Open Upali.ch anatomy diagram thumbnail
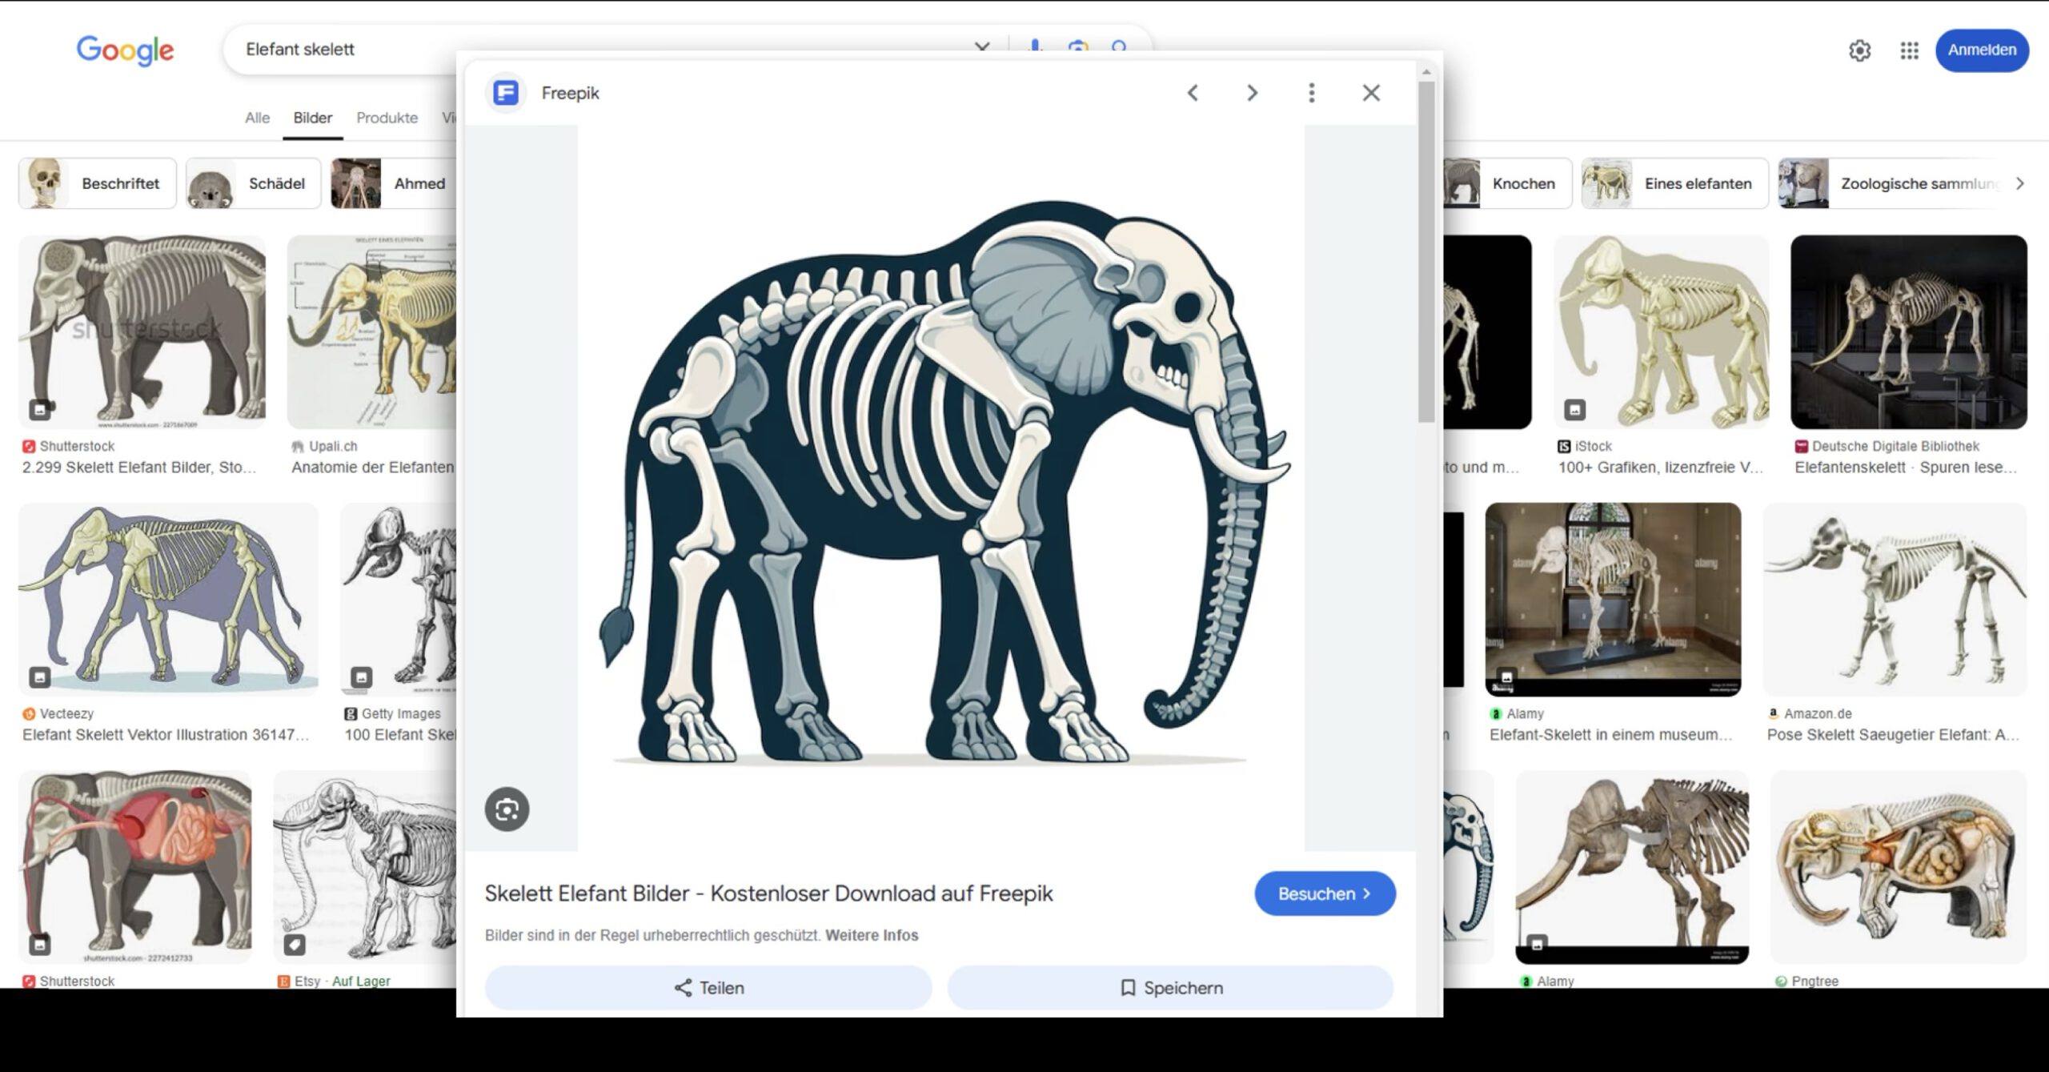This screenshot has height=1072, width=2049. pyautogui.click(x=371, y=331)
